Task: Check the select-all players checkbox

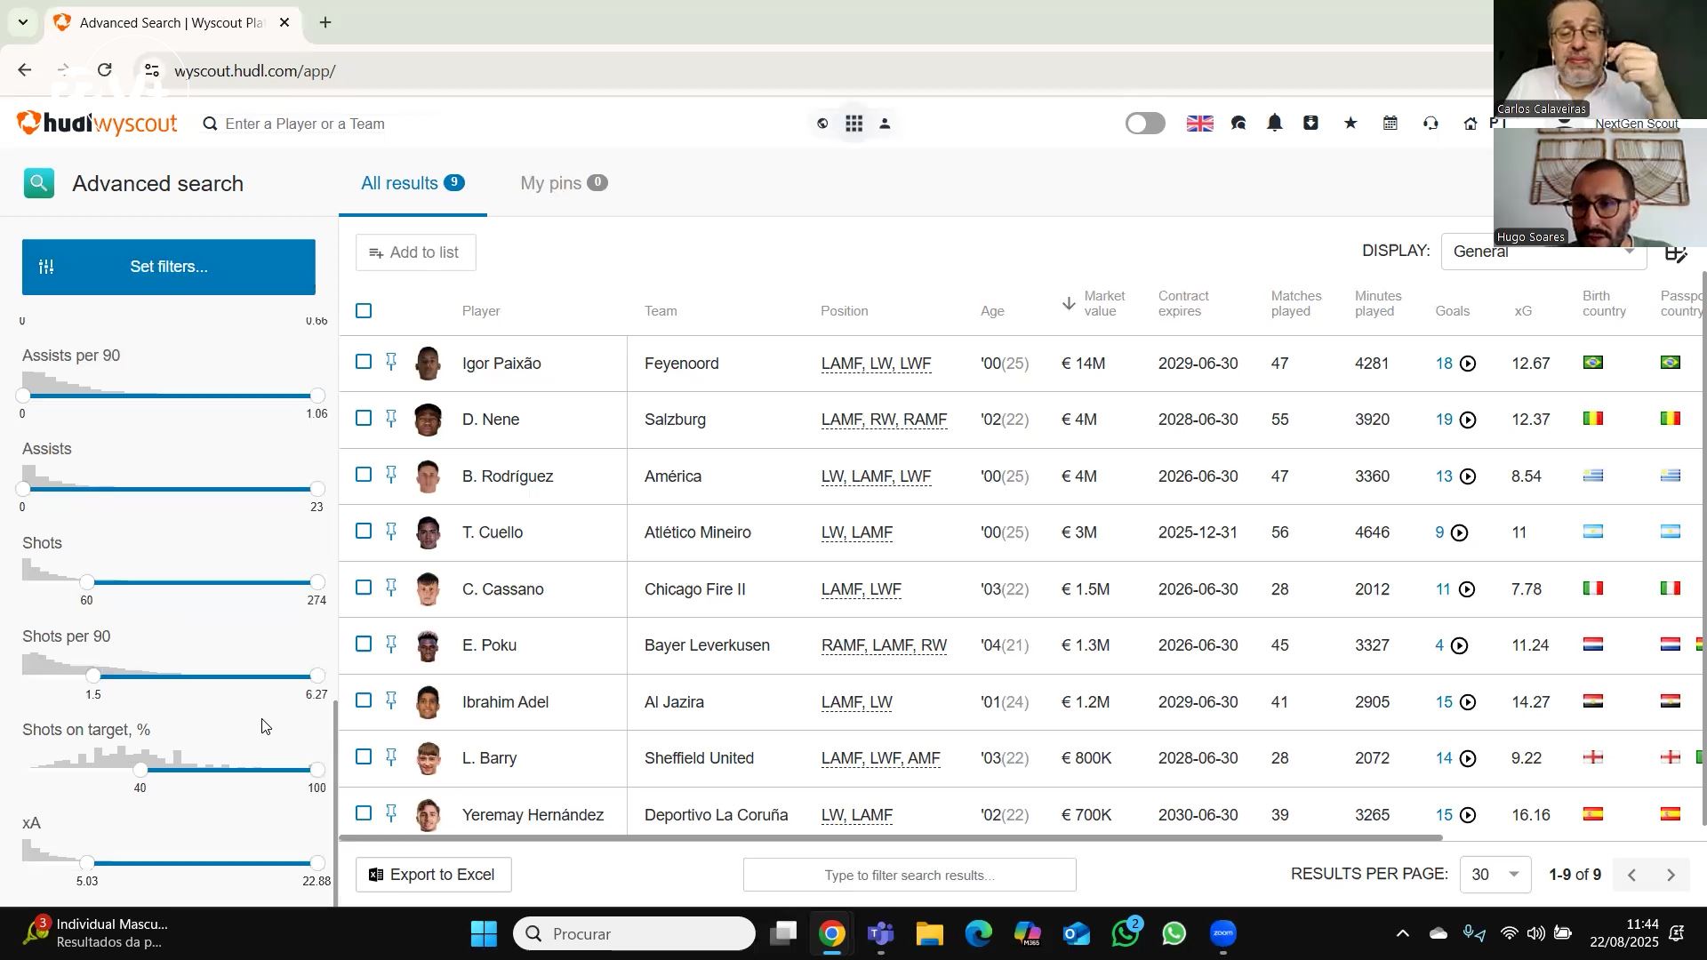Action: click(x=364, y=311)
